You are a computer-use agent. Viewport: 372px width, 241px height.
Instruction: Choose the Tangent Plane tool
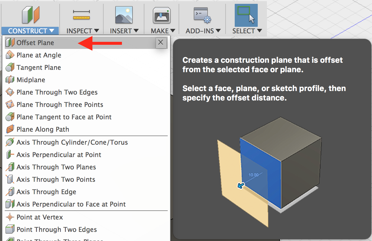(39, 67)
